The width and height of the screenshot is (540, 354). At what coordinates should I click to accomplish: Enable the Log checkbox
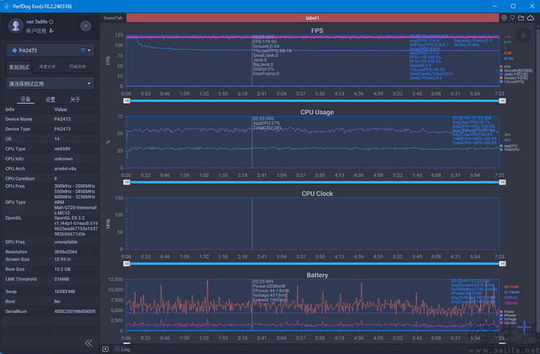tap(117, 349)
